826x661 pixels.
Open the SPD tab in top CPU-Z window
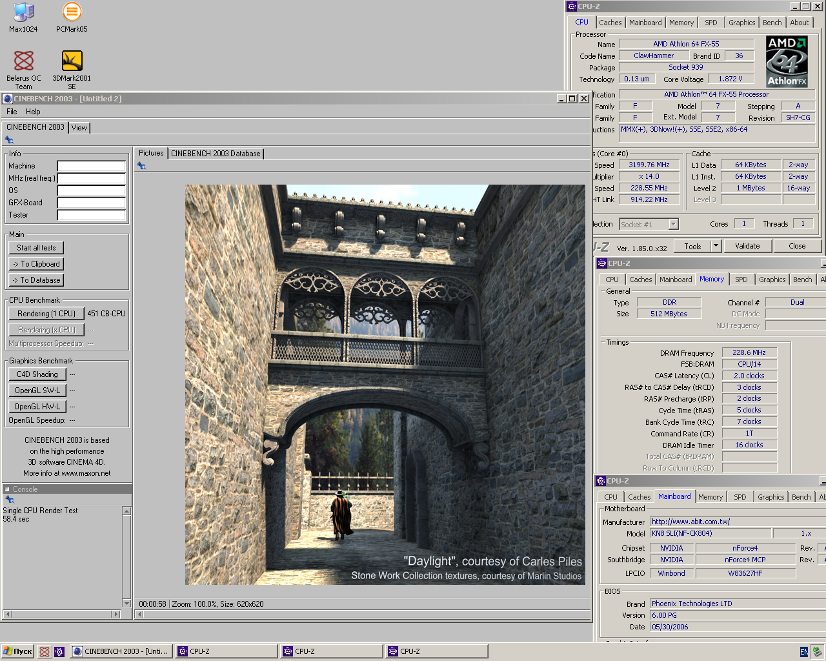(710, 23)
